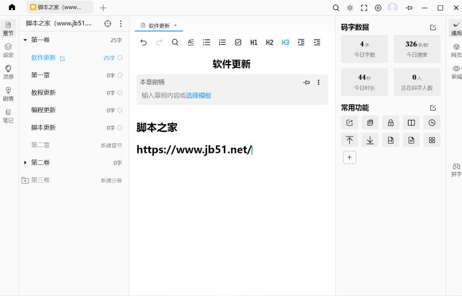This screenshot has width=462, height=296.
Task: Open 灵感 sidebar panel
Action: (x=8, y=72)
